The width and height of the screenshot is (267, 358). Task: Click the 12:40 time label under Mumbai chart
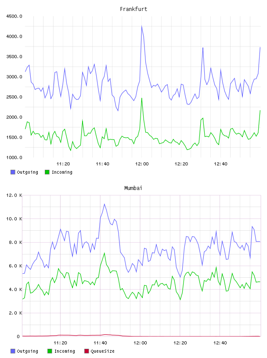[220, 343]
